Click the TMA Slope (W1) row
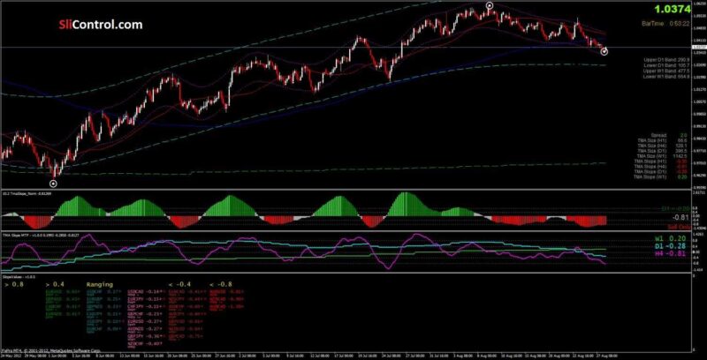707x360 pixels. (x=661, y=176)
